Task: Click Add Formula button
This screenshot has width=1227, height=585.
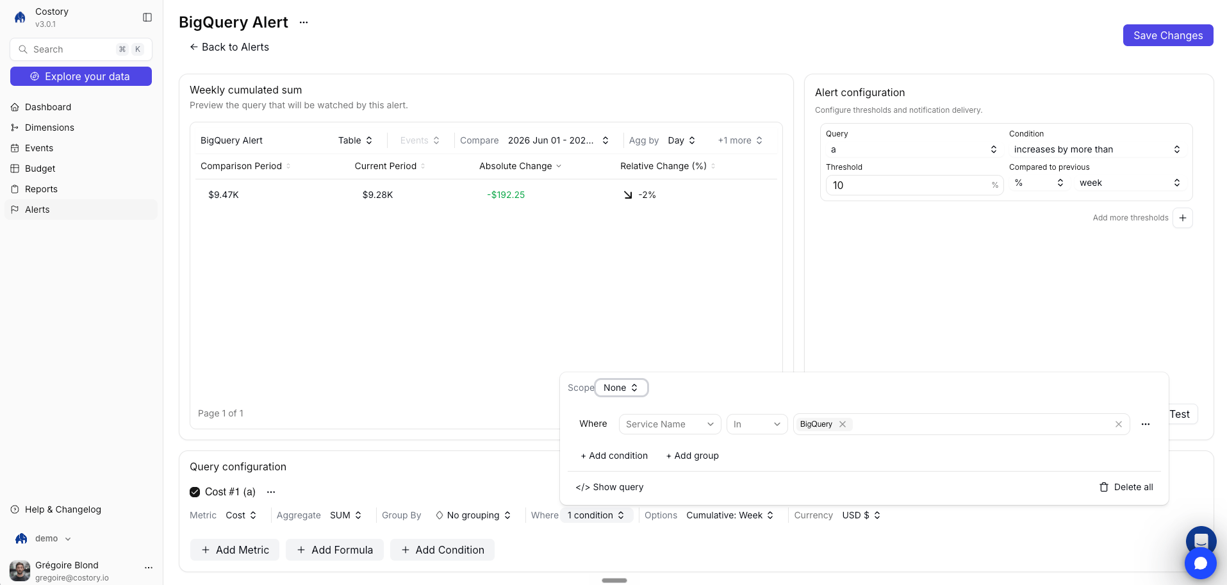Action: coord(334,550)
